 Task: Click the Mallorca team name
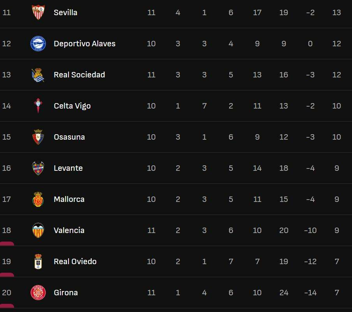(x=69, y=199)
